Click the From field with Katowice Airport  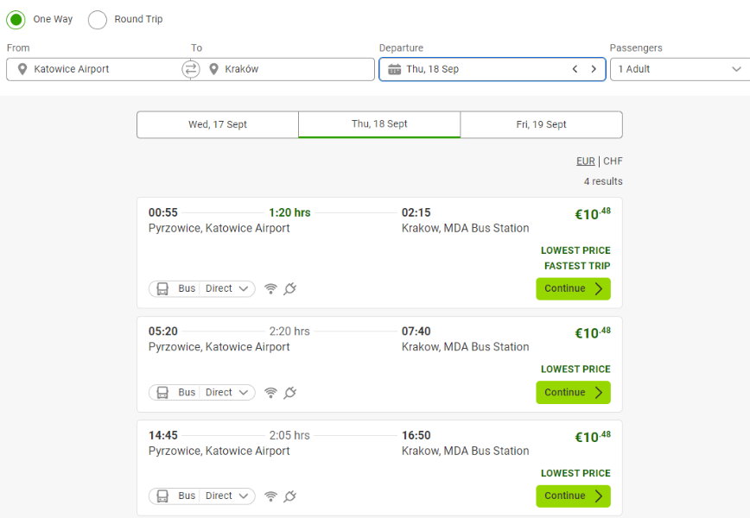click(99, 69)
